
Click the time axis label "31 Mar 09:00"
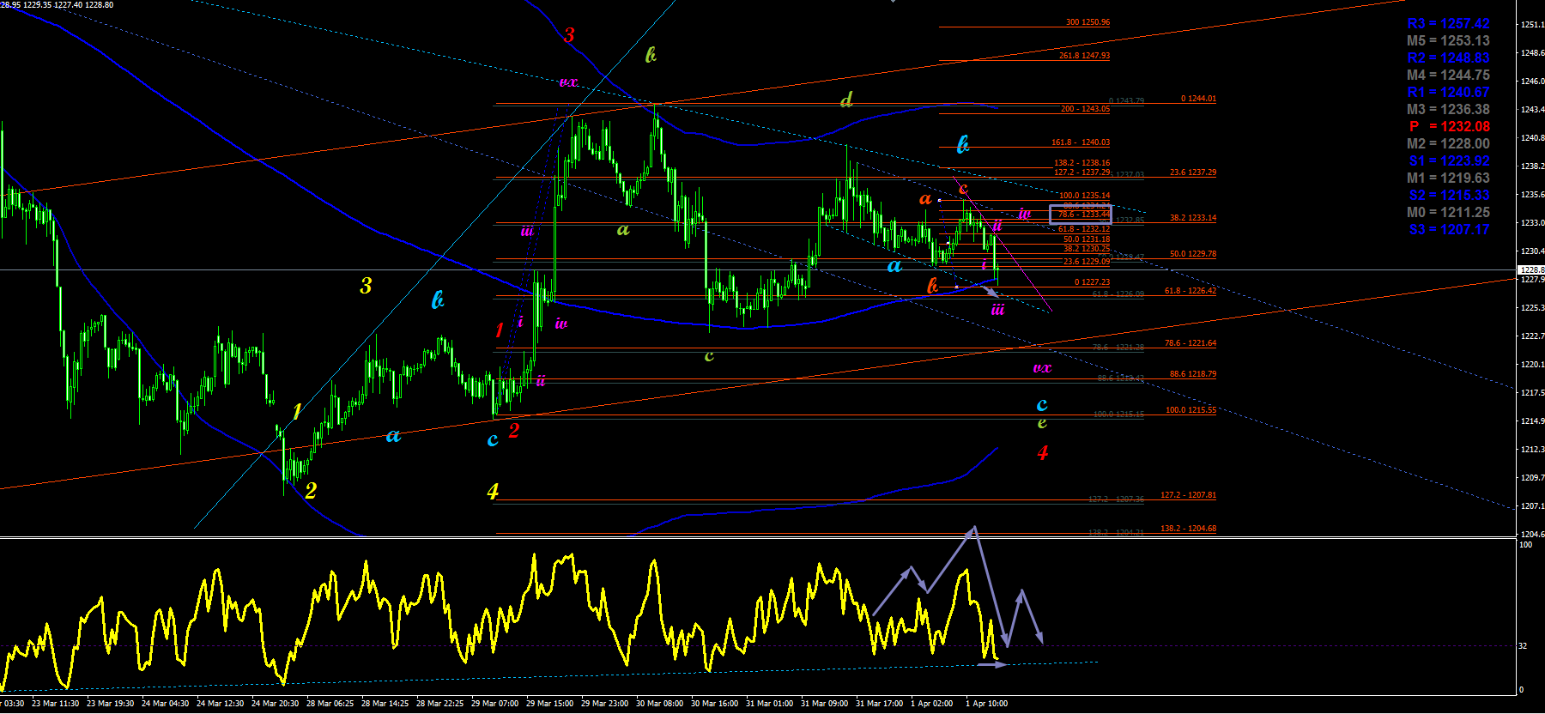point(825,704)
